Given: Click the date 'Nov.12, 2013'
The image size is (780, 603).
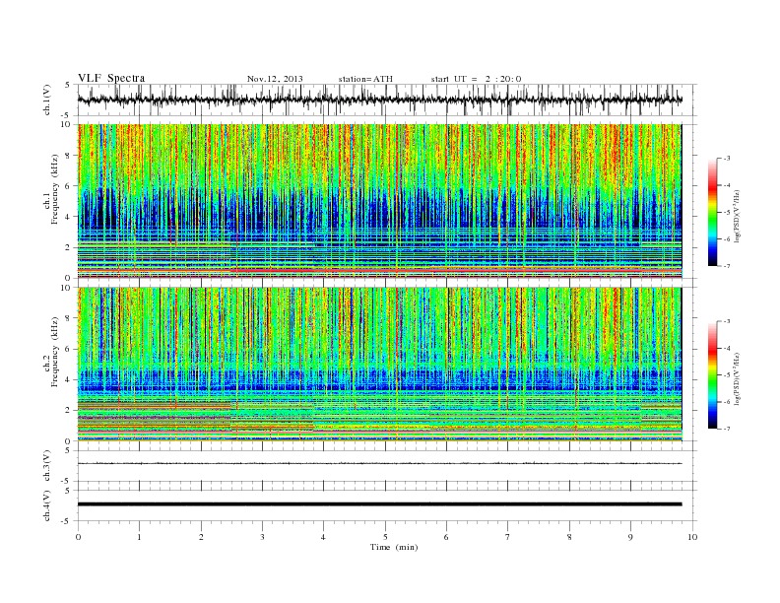Looking at the screenshot, I should pyautogui.click(x=275, y=79).
